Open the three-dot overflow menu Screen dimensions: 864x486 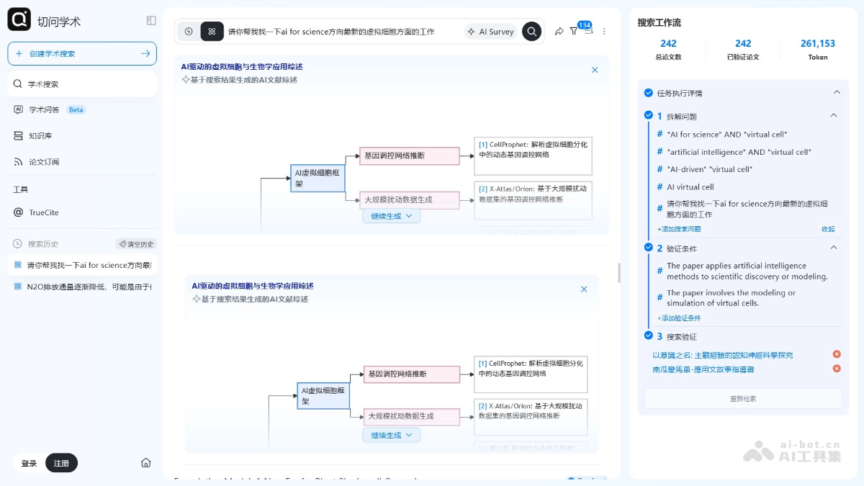603,32
